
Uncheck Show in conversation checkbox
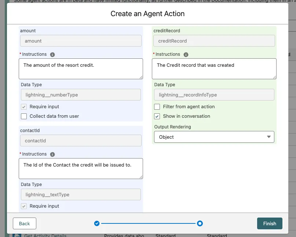click(157, 116)
